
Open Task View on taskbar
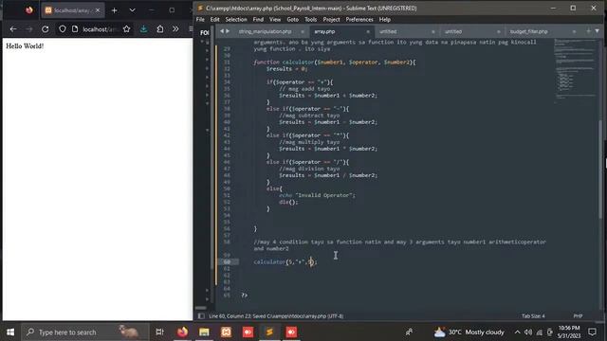pyautogui.click(x=159, y=332)
